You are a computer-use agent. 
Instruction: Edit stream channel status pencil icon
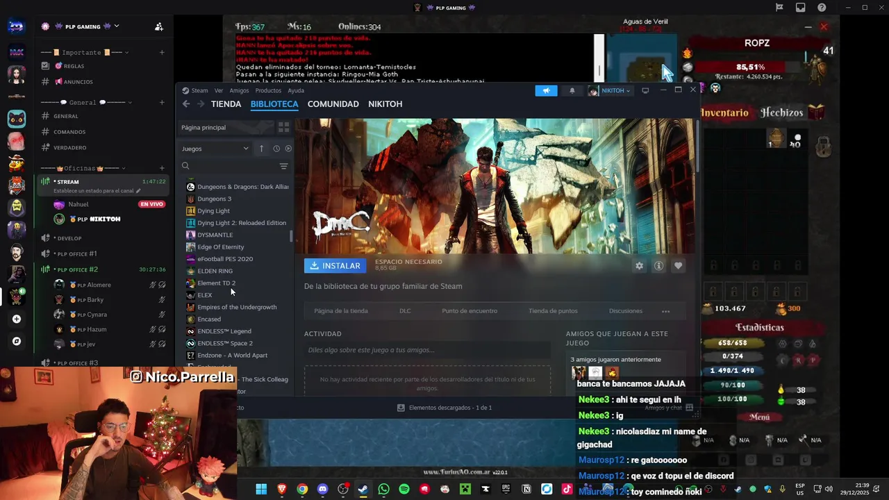tap(138, 191)
